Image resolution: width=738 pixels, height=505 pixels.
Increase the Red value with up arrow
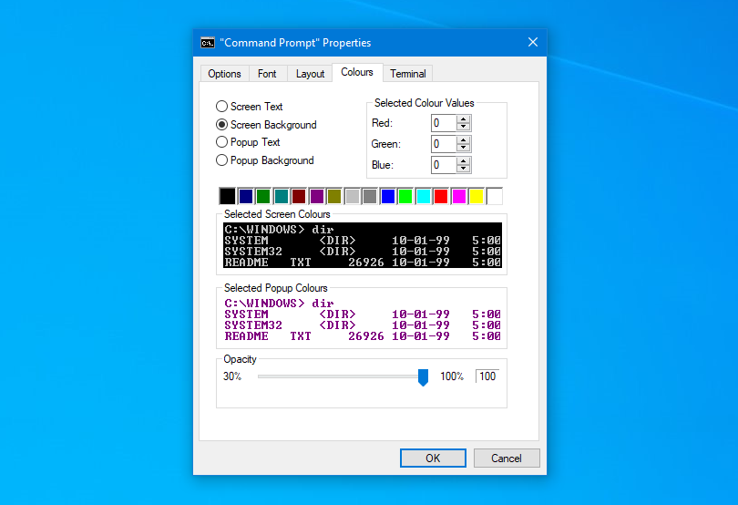(464, 119)
